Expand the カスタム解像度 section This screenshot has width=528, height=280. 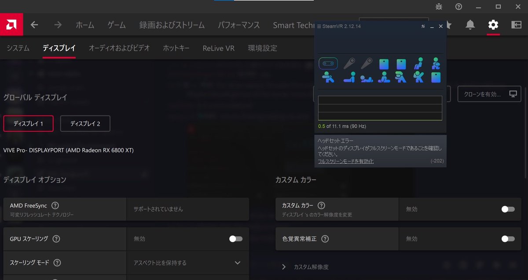tap(284, 267)
